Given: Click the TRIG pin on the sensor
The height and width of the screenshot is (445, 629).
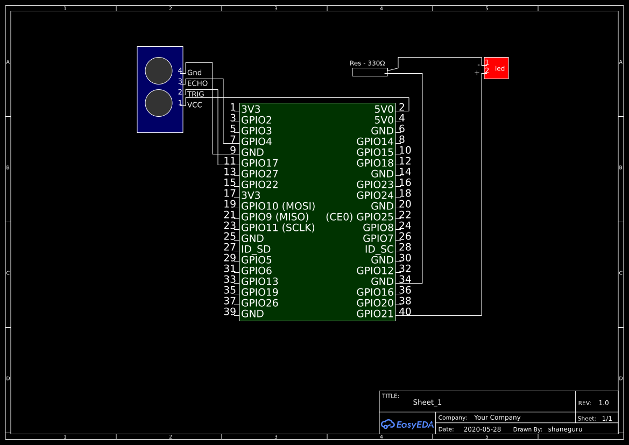Looking at the screenshot, I should (x=195, y=94).
